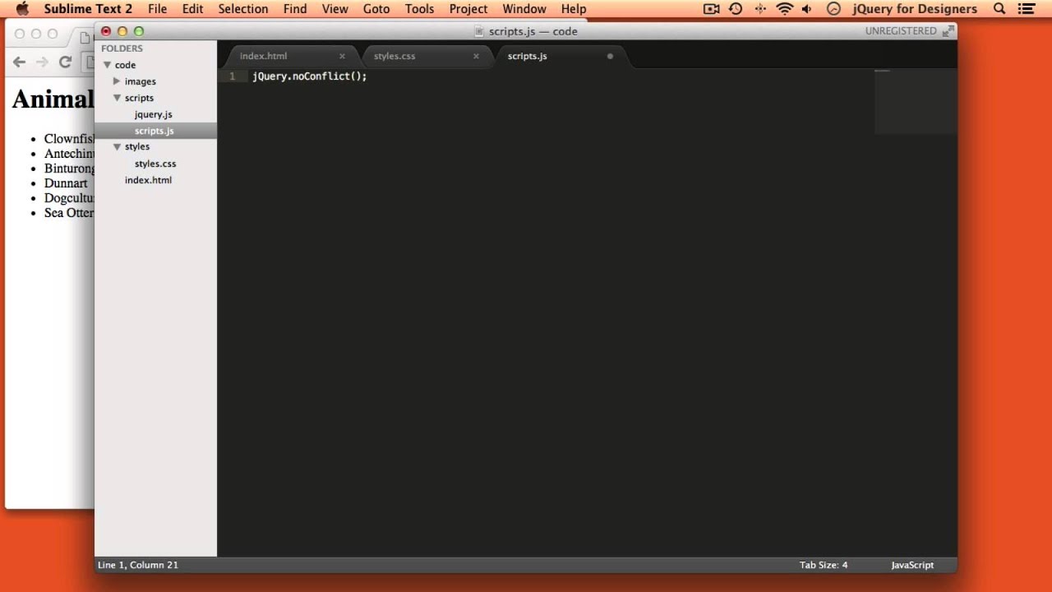Collapse the code folder
Screen dimensions: 1052x592
click(107, 65)
